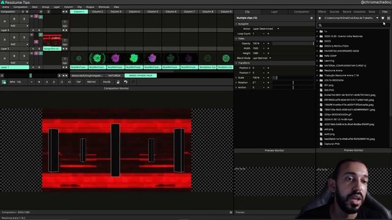Trigger Column 2
Screen dimensions: 392x220
click(97, 12)
